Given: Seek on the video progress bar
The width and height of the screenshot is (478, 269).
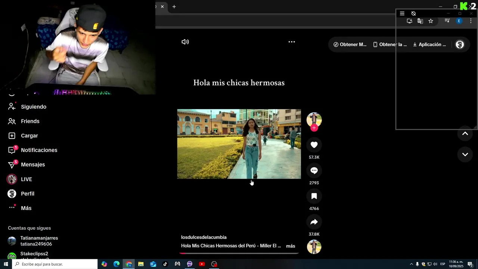Looking at the screenshot, I should pos(239,253).
